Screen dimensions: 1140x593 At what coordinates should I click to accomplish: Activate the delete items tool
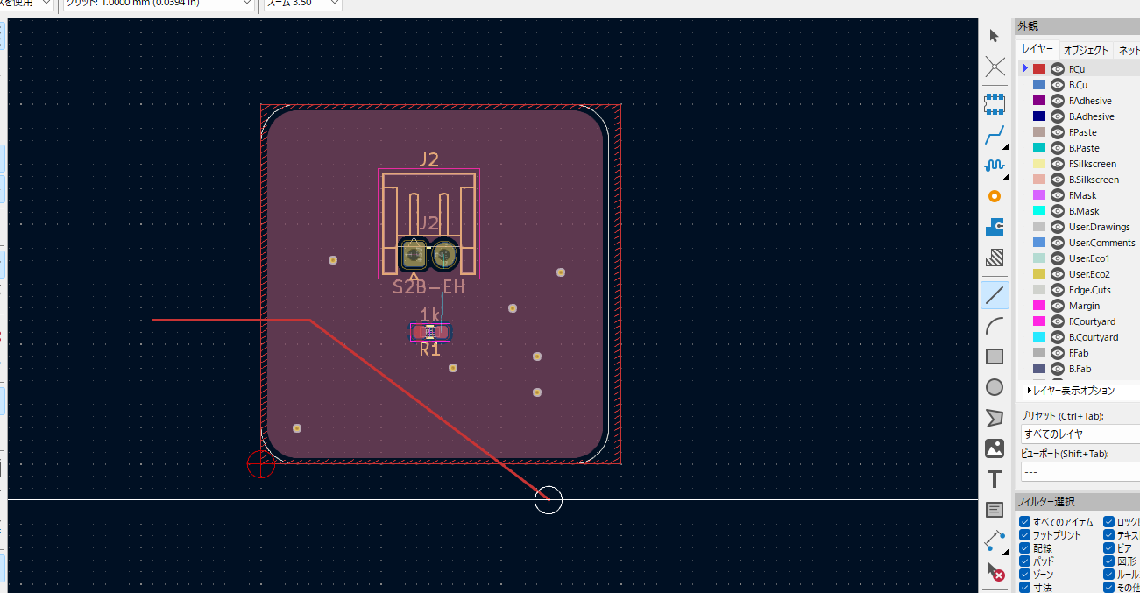(x=995, y=571)
